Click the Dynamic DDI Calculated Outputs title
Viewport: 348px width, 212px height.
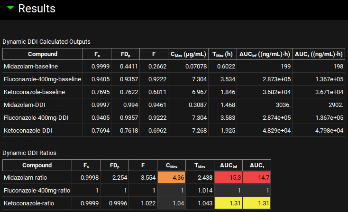[x=46, y=41]
